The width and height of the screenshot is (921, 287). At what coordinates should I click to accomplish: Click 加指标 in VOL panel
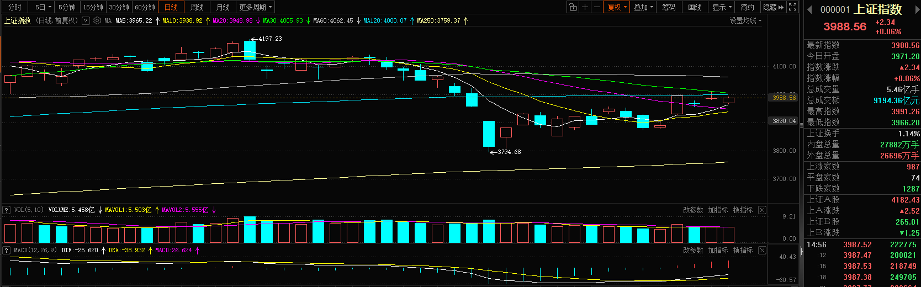(718, 210)
